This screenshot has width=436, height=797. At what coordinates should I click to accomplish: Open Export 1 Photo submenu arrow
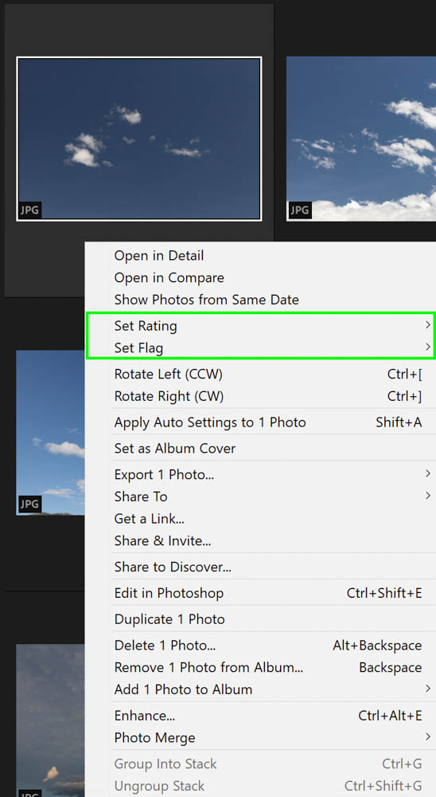pyautogui.click(x=428, y=473)
